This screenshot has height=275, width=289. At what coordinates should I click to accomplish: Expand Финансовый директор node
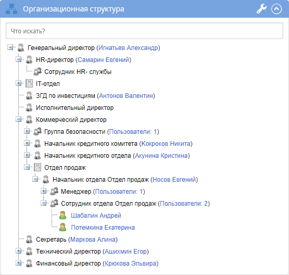click(x=18, y=263)
